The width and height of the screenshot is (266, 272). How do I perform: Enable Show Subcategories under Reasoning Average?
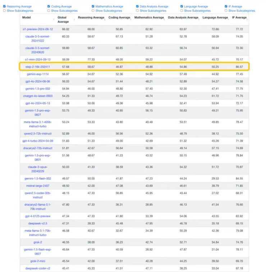(x=4, y=11)
